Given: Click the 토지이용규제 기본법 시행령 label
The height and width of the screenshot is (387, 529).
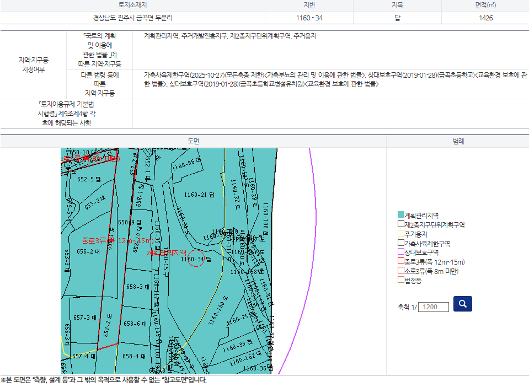Looking at the screenshot, I should point(66,114).
